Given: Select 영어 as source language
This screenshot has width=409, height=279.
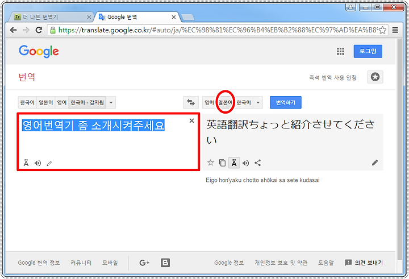Looking at the screenshot, I should (62, 102).
